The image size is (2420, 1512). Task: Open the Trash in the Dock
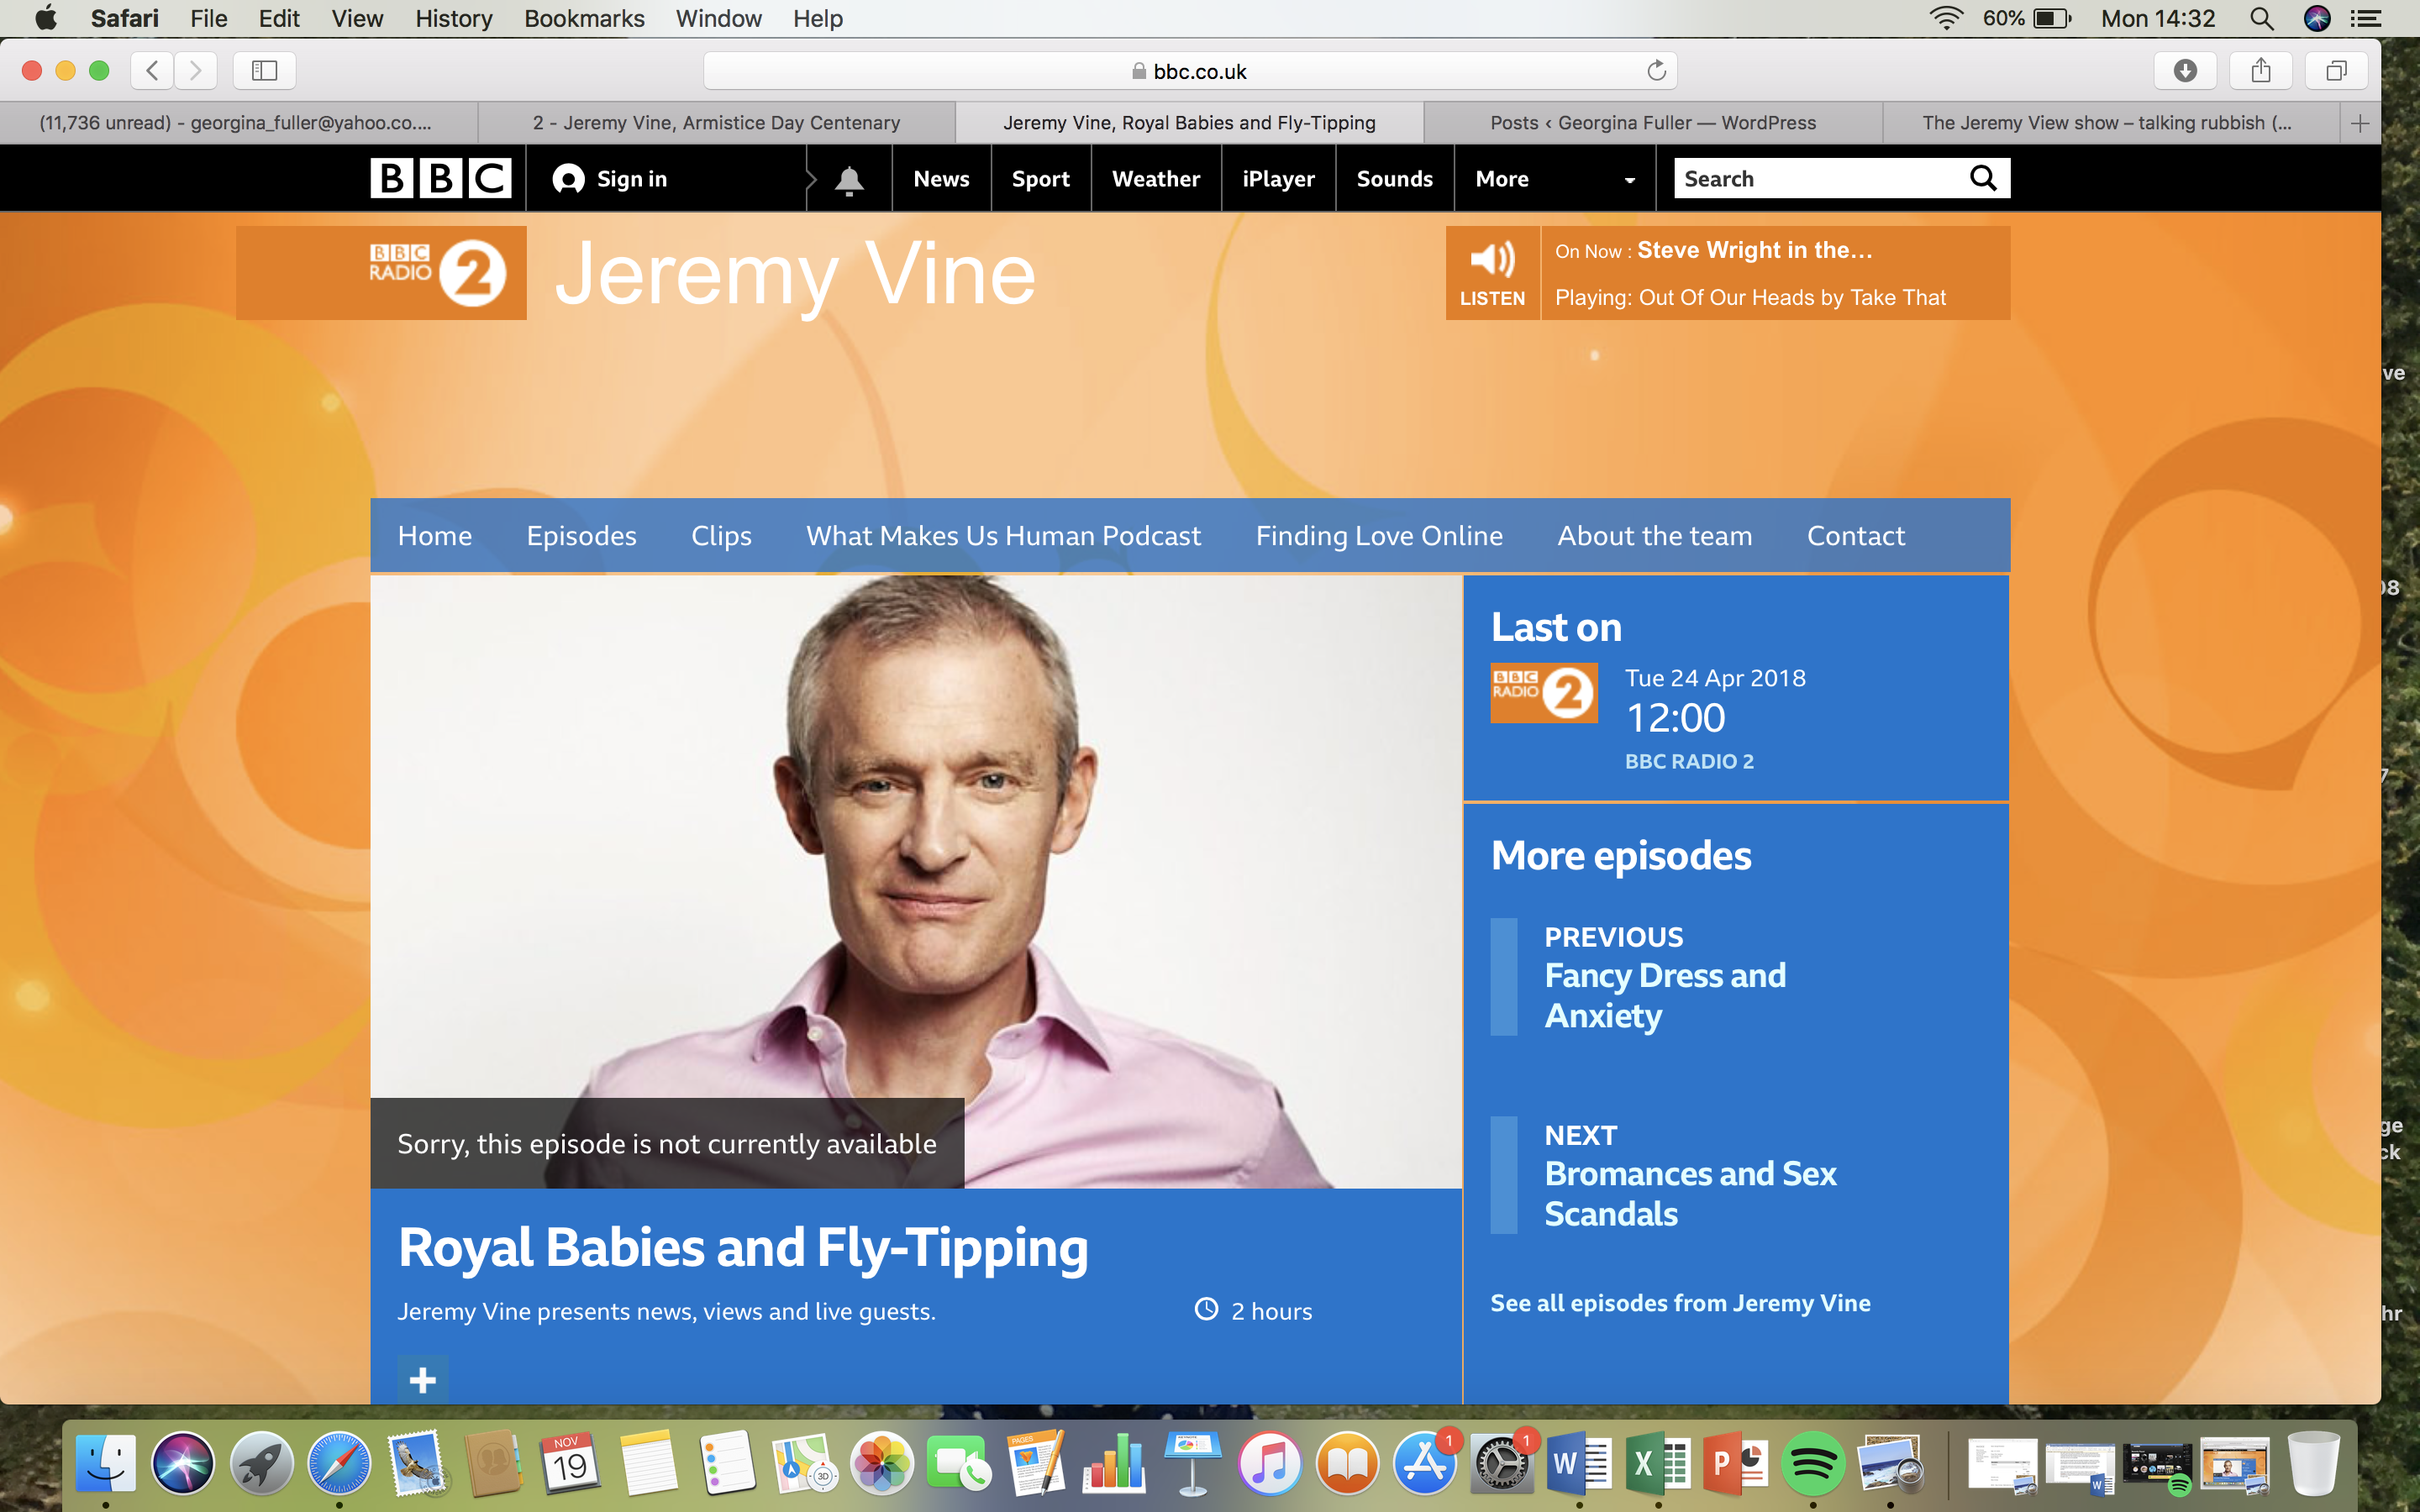tap(2313, 1463)
